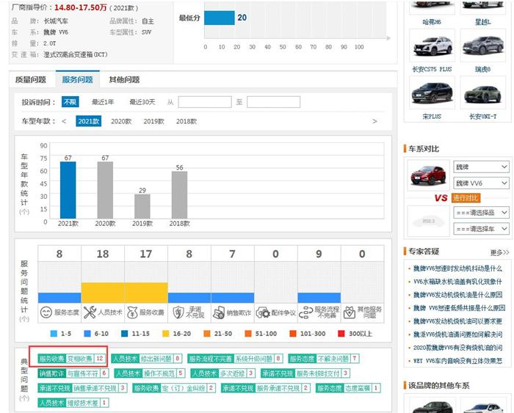Click the complaint start date field
This screenshot has height=413, width=514.
point(205,102)
